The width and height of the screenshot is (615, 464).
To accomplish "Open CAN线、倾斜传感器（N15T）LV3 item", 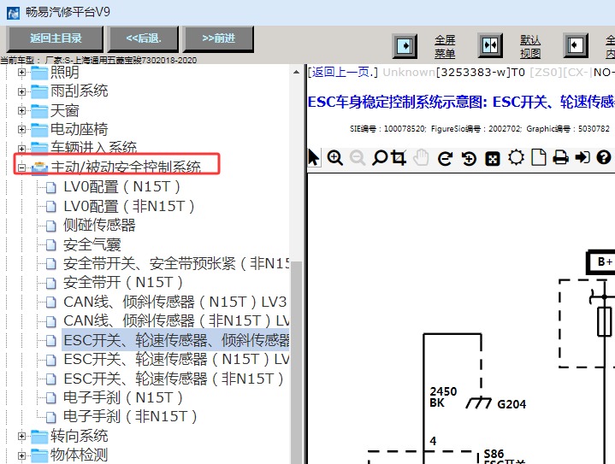I will [x=175, y=302].
